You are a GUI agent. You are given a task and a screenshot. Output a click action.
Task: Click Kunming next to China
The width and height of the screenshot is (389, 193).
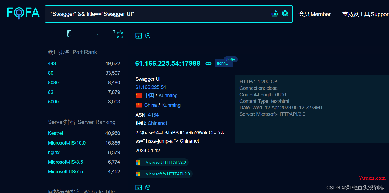tap(171, 105)
